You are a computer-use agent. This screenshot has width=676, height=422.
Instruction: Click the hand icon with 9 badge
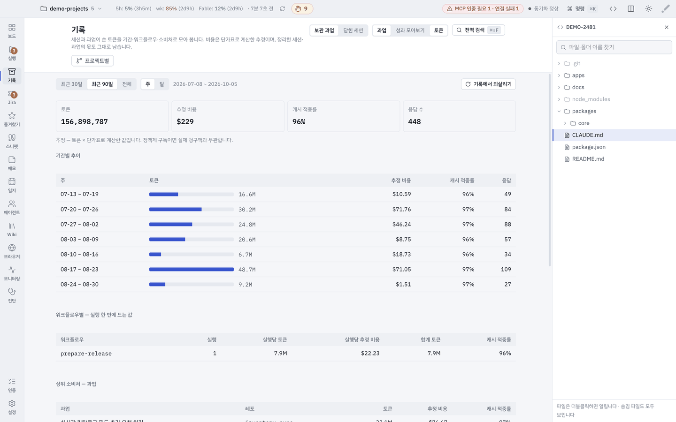click(302, 8)
